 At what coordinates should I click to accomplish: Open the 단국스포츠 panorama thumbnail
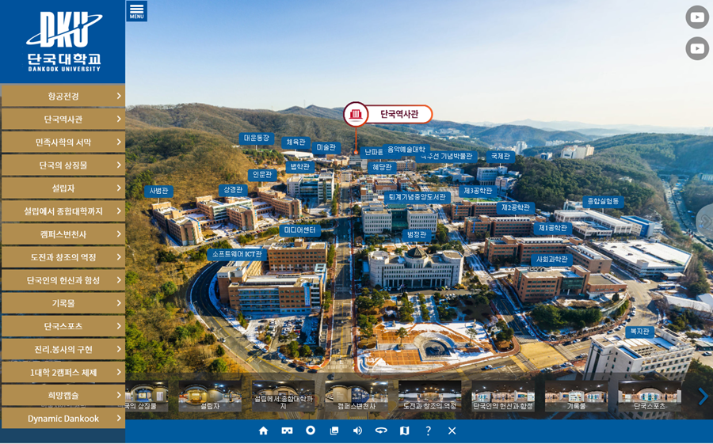tap(650, 397)
